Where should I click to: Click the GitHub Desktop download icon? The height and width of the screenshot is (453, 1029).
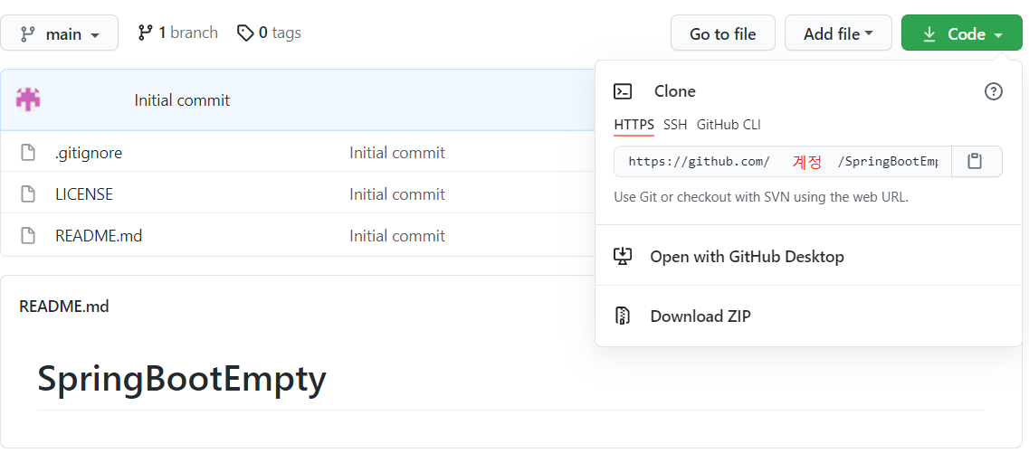tap(622, 256)
